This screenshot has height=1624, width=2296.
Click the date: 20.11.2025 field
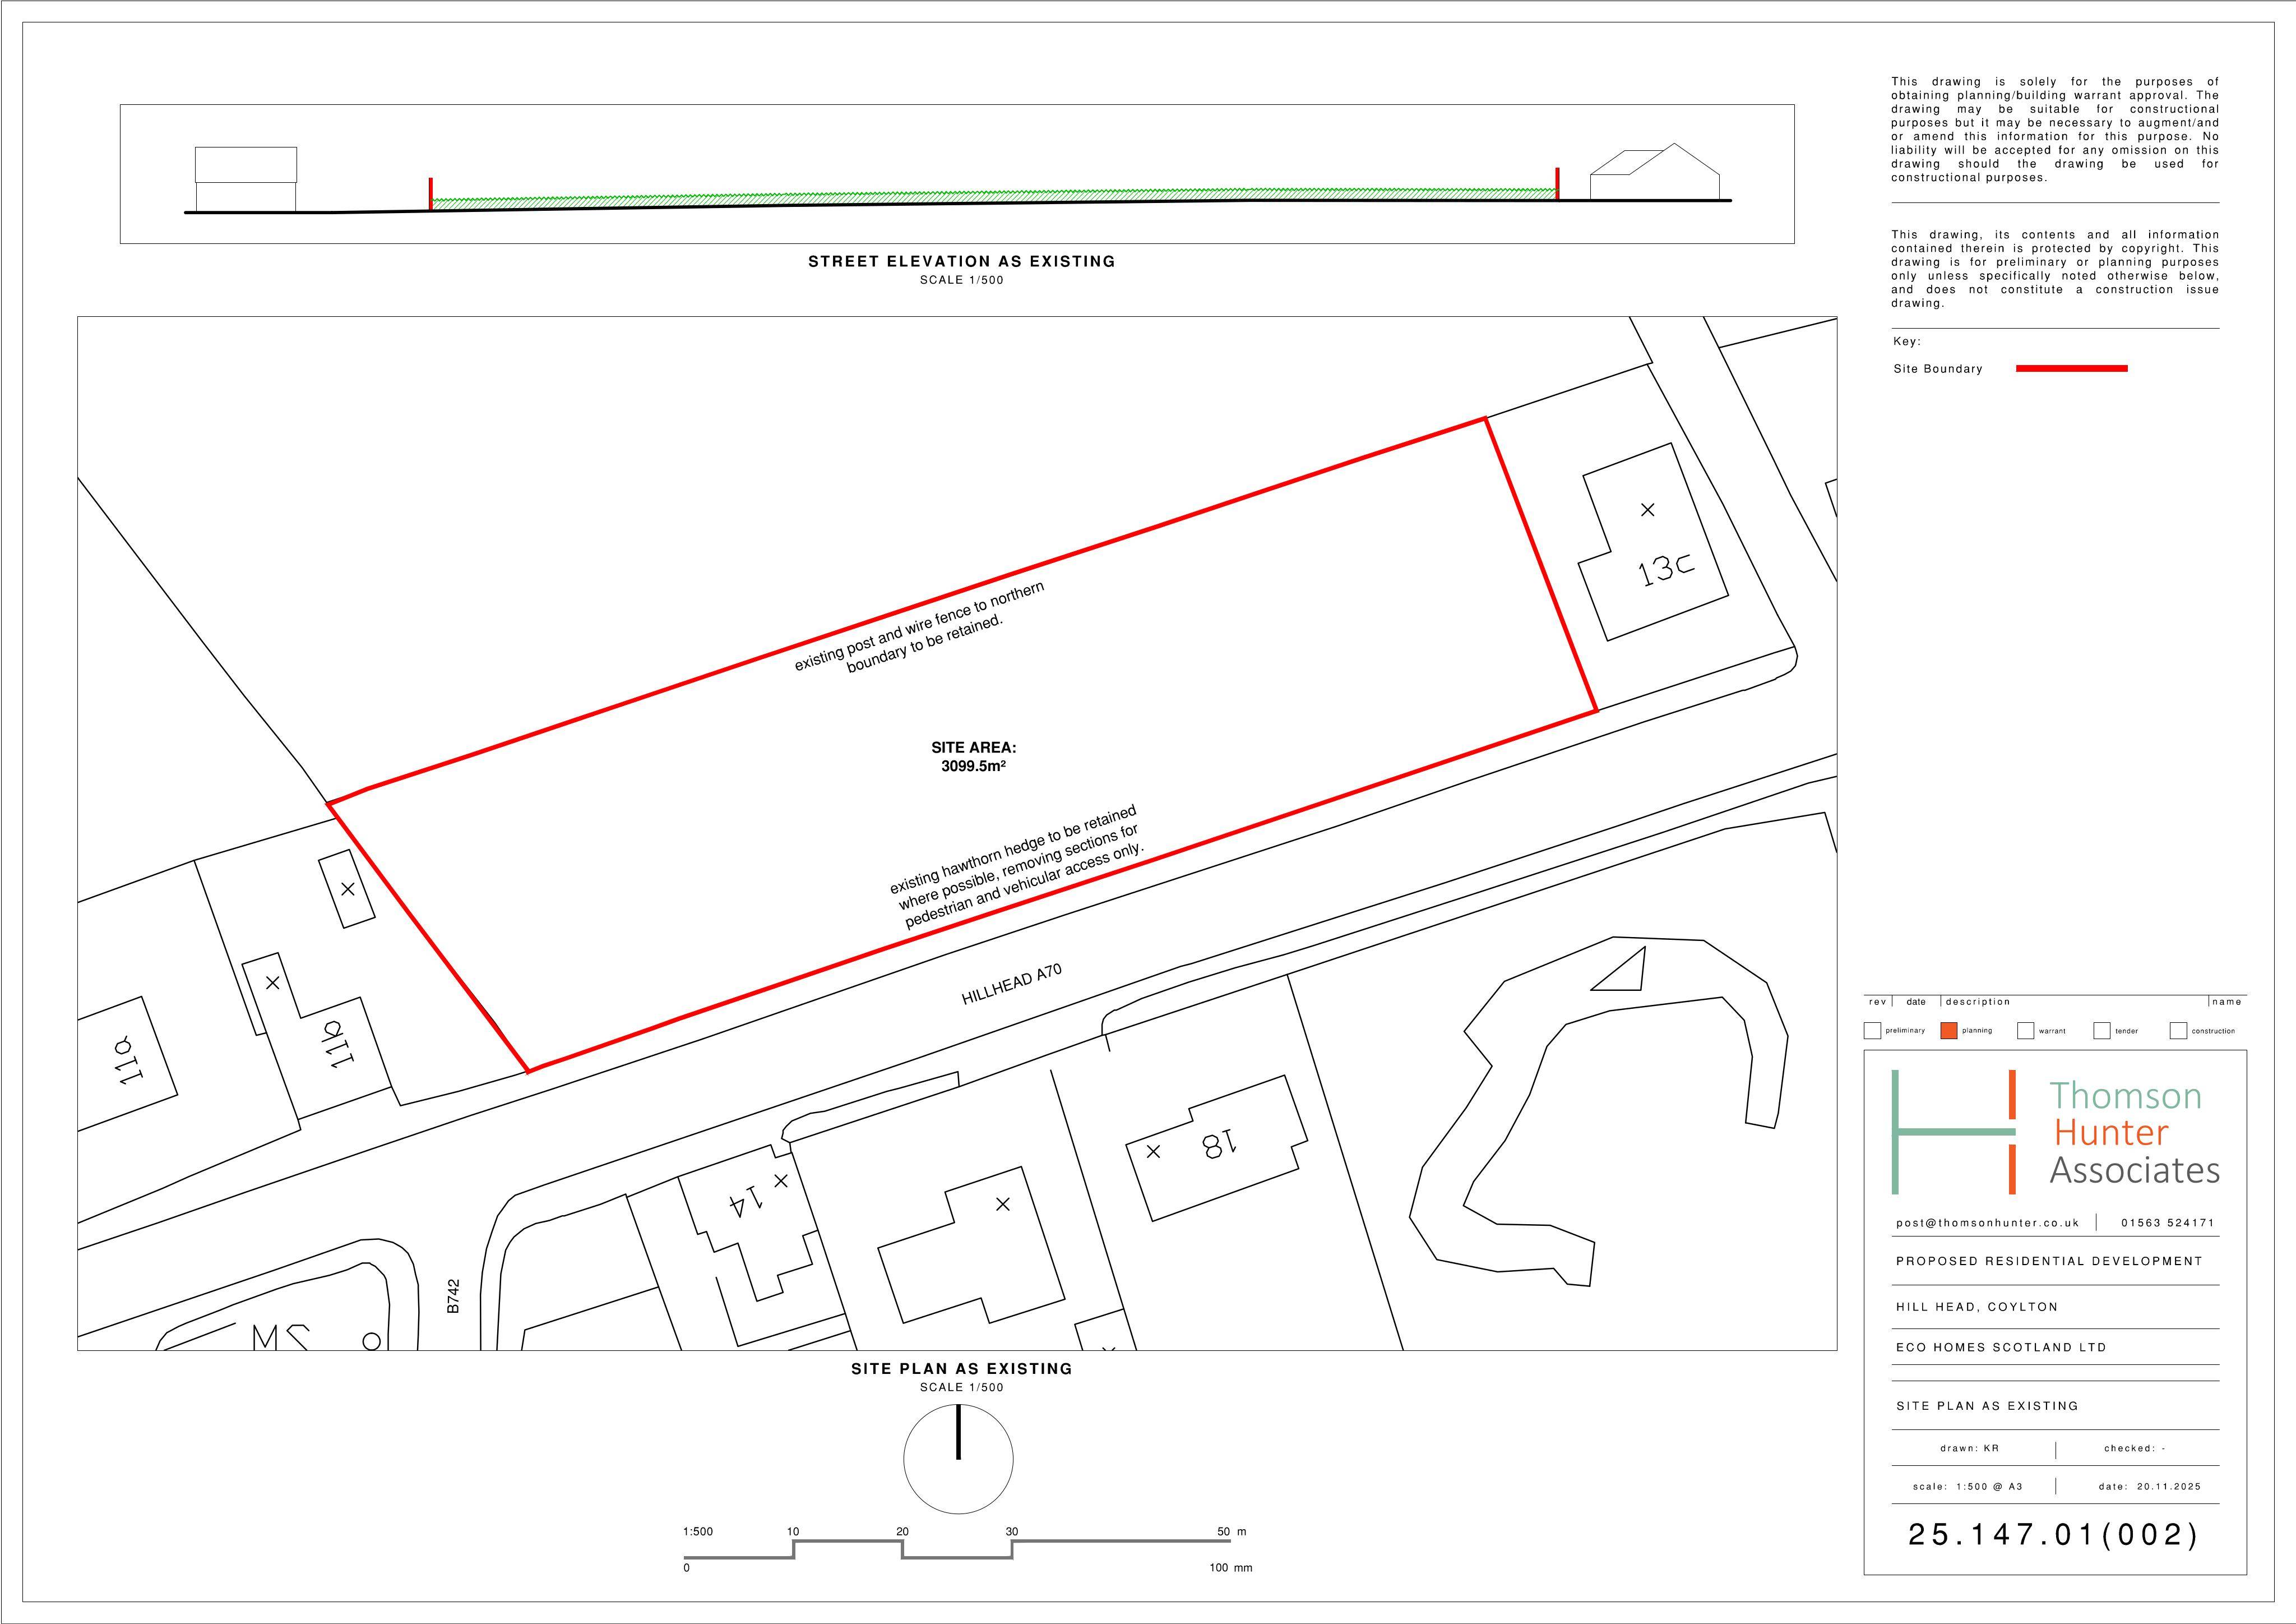tap(2150, 1487)
